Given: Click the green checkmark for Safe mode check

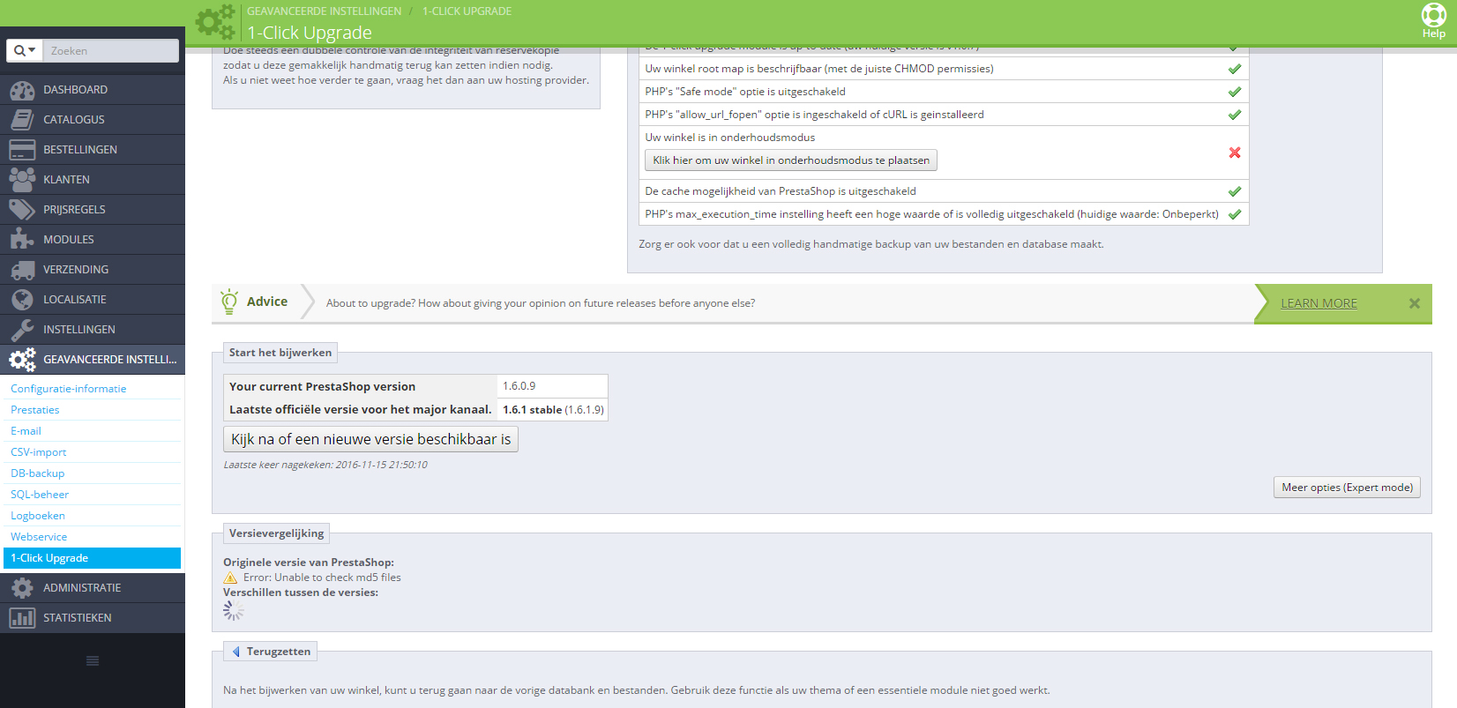Looking at the screenshot, I should [x=1235, y=92].
